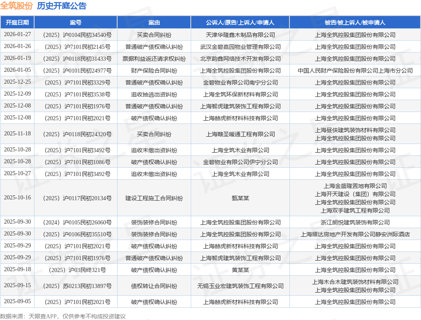Image resolution: width=421 pixels, height=320 pixels.
Task: Select the date 2025-12-25
Action: [x=17, y=82]
